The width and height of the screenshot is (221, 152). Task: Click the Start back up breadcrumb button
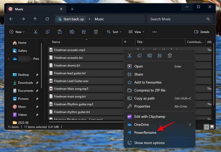click(x=71, y=19)
